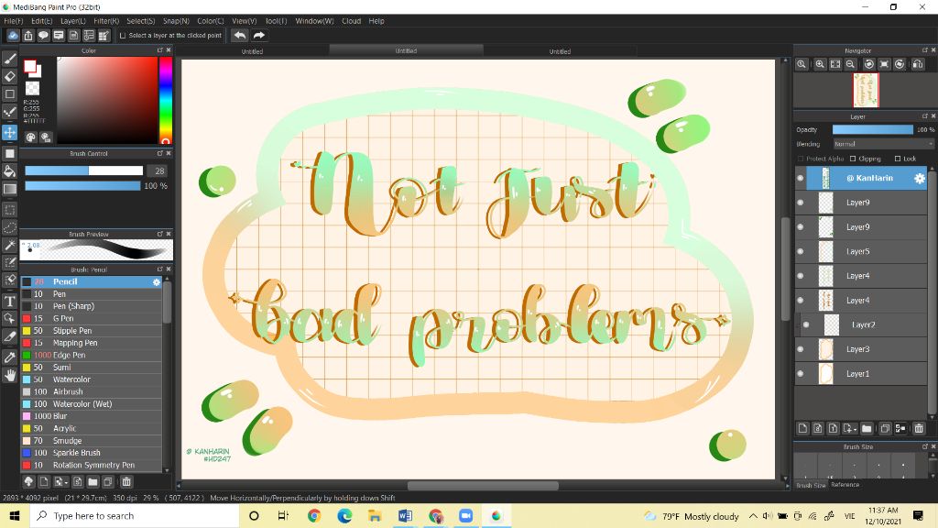The height and width of the screenshot is (528, 938).
Task: Zoom out using the Navigator magnifier minus
Action: click(x=850, y=64)
